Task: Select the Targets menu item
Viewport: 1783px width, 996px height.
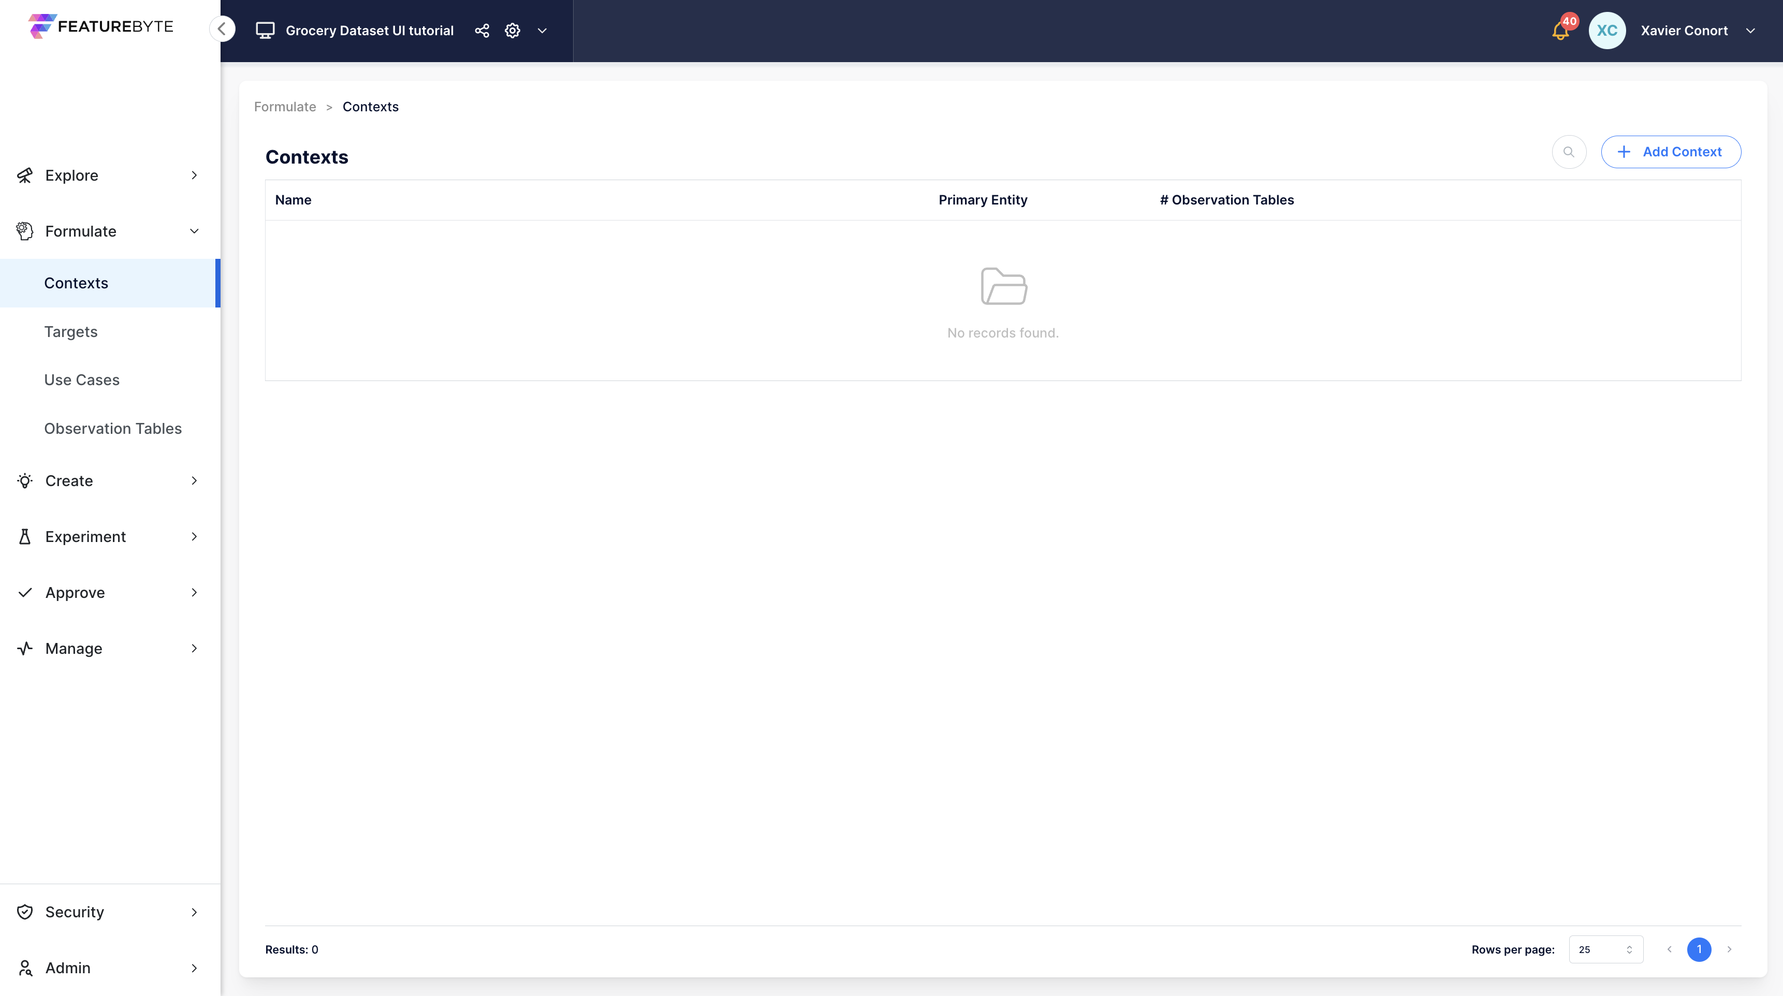Action: 71,331
